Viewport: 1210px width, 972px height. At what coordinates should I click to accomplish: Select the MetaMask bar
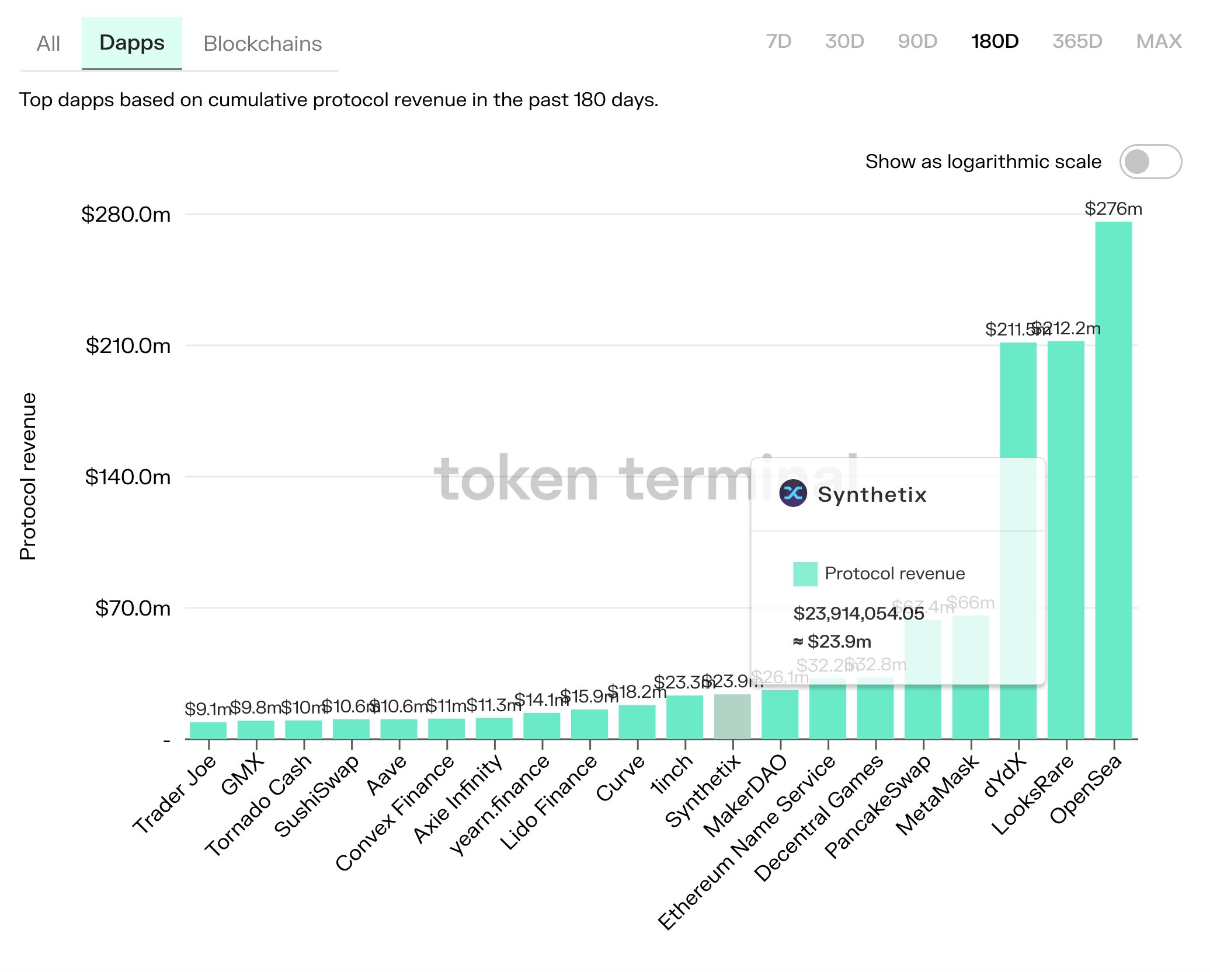pyautogui.click(x=971, y=677)
